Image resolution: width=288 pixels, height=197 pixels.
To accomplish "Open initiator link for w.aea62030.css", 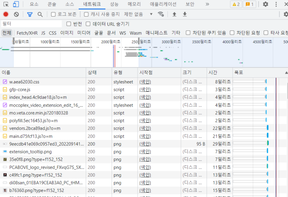I will [x=145, y=82].
